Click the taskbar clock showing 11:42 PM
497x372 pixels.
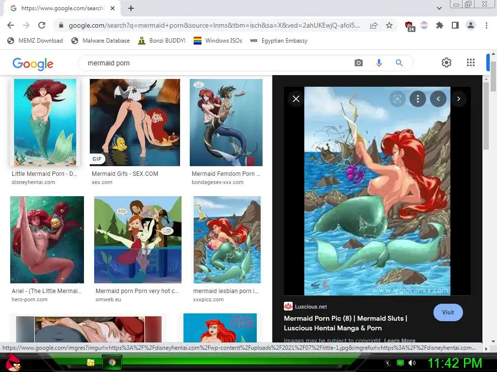[x=455, y=363]
